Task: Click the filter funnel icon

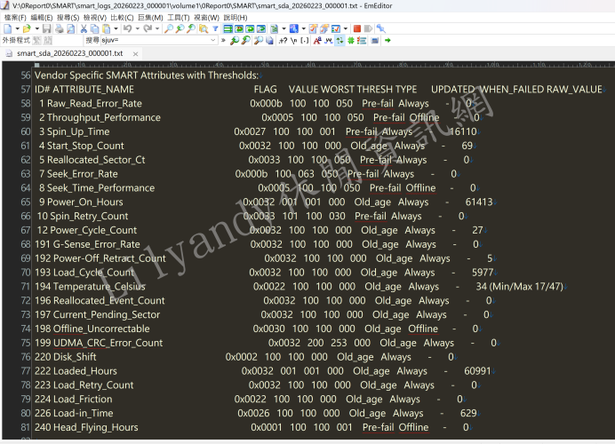Action: point(215,28)
